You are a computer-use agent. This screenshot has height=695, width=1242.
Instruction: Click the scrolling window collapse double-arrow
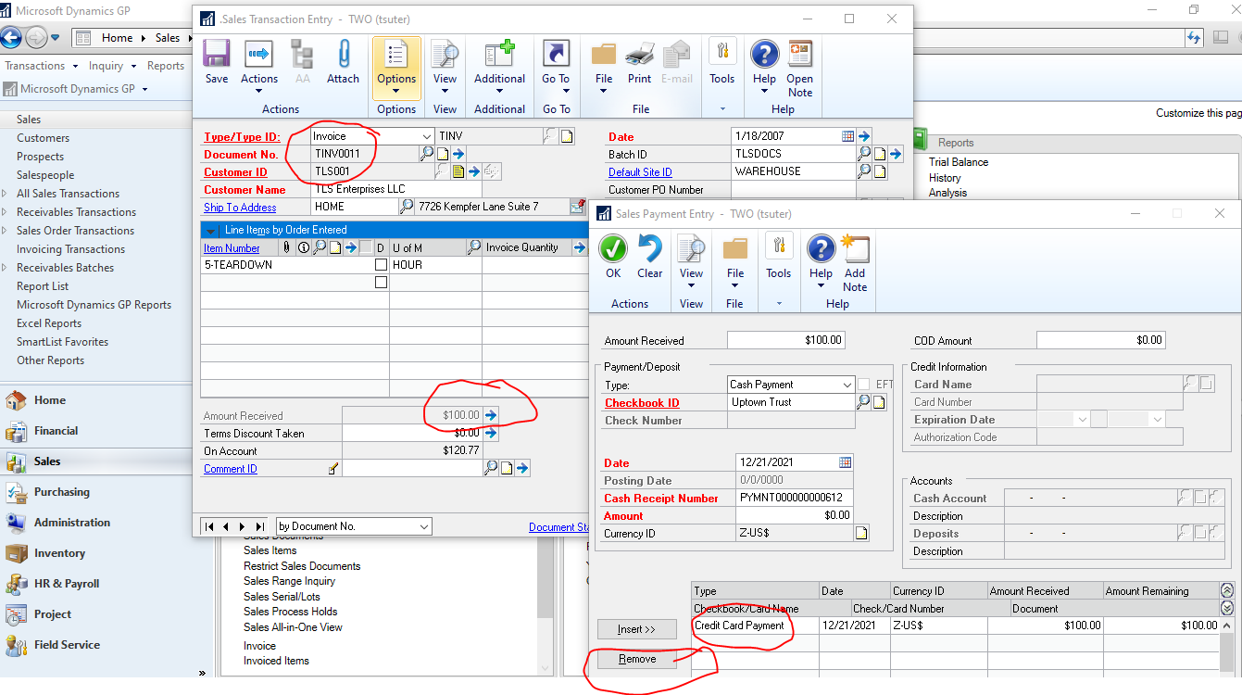point(1227,590)
